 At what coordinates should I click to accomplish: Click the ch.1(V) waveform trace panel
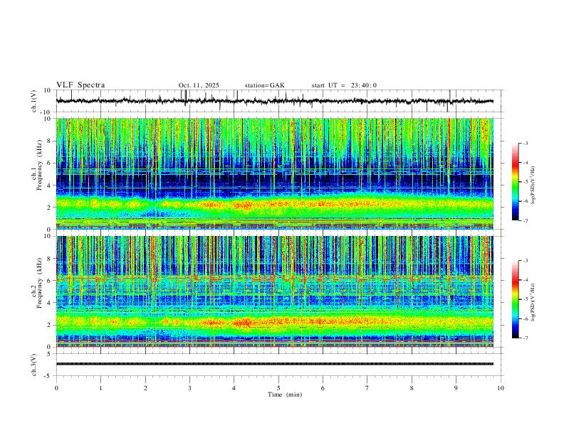(x=278, y=101)
